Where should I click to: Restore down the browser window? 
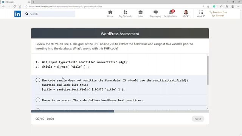point(233,2)
